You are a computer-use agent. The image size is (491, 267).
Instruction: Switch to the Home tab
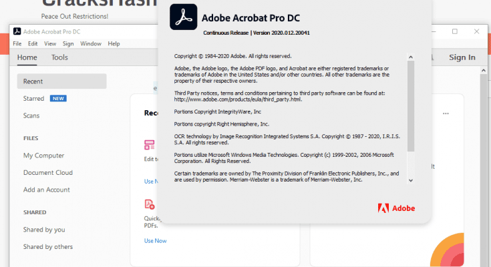tap(27, 57)
